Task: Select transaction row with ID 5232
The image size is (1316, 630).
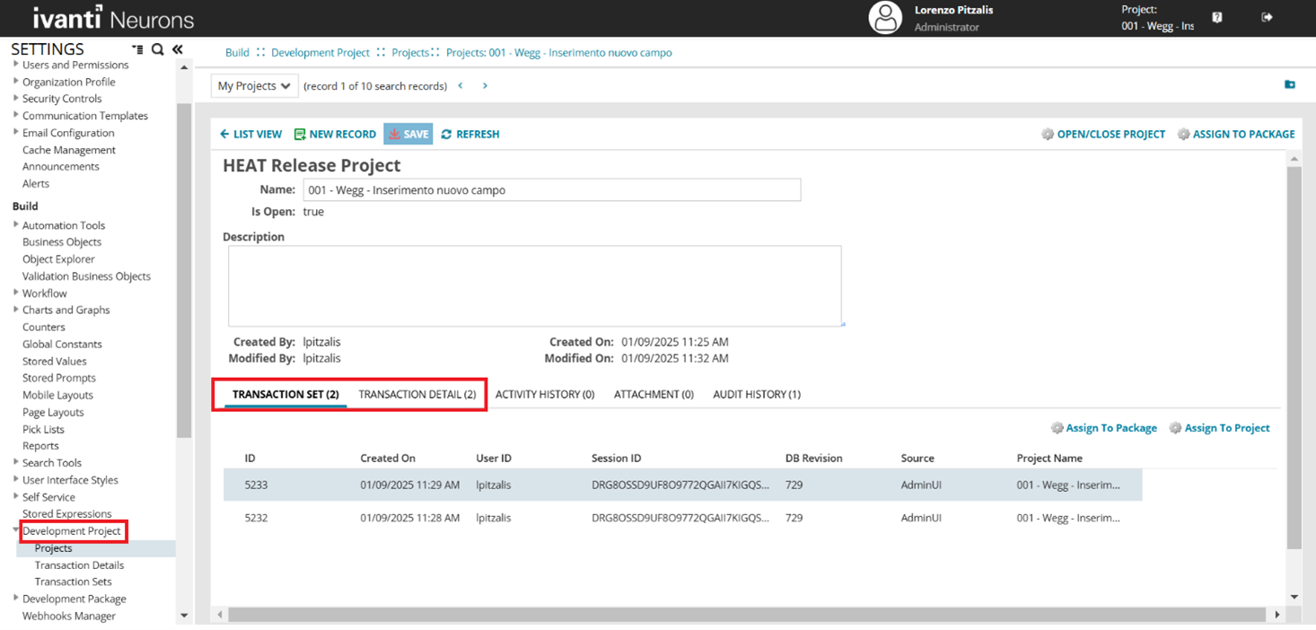Action: coord(682,518)
